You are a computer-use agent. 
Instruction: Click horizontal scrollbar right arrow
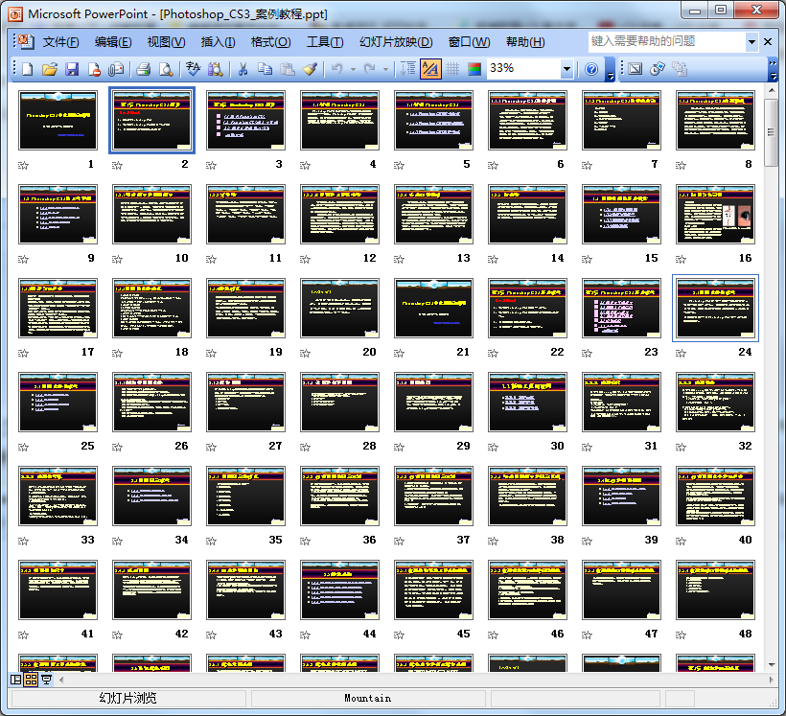pyautogui.click(x=771, y=680)
